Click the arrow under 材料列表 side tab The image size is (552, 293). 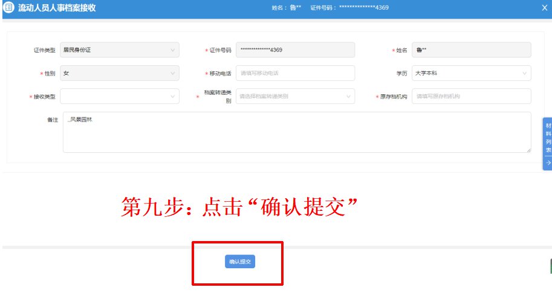tap(548, 163)
